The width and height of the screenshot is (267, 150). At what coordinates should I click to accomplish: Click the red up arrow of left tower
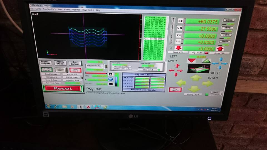177,66
